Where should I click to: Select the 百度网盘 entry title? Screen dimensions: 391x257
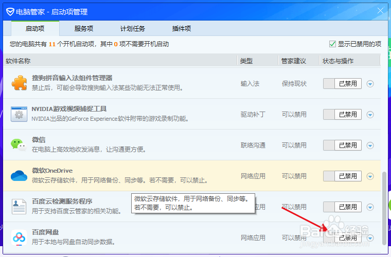[45, 232]
